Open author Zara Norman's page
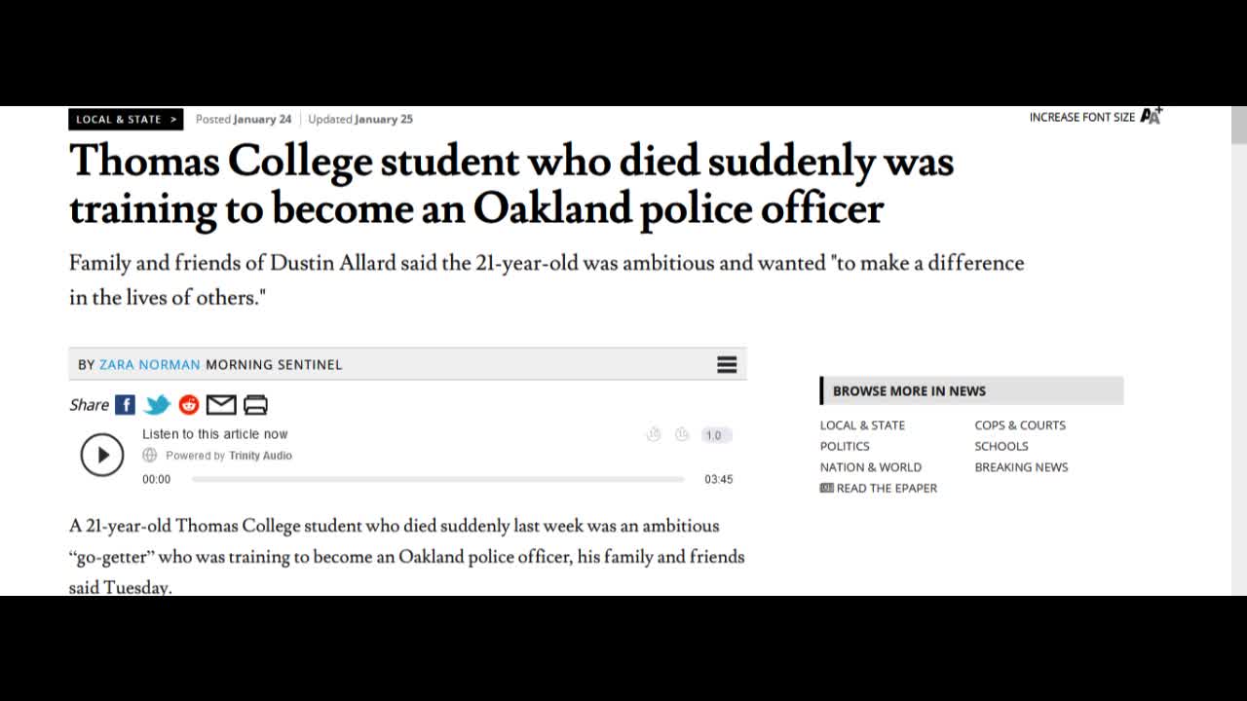Image resolution: width=1247 pixels, height=701 pixels. click(x=150, y=364)
